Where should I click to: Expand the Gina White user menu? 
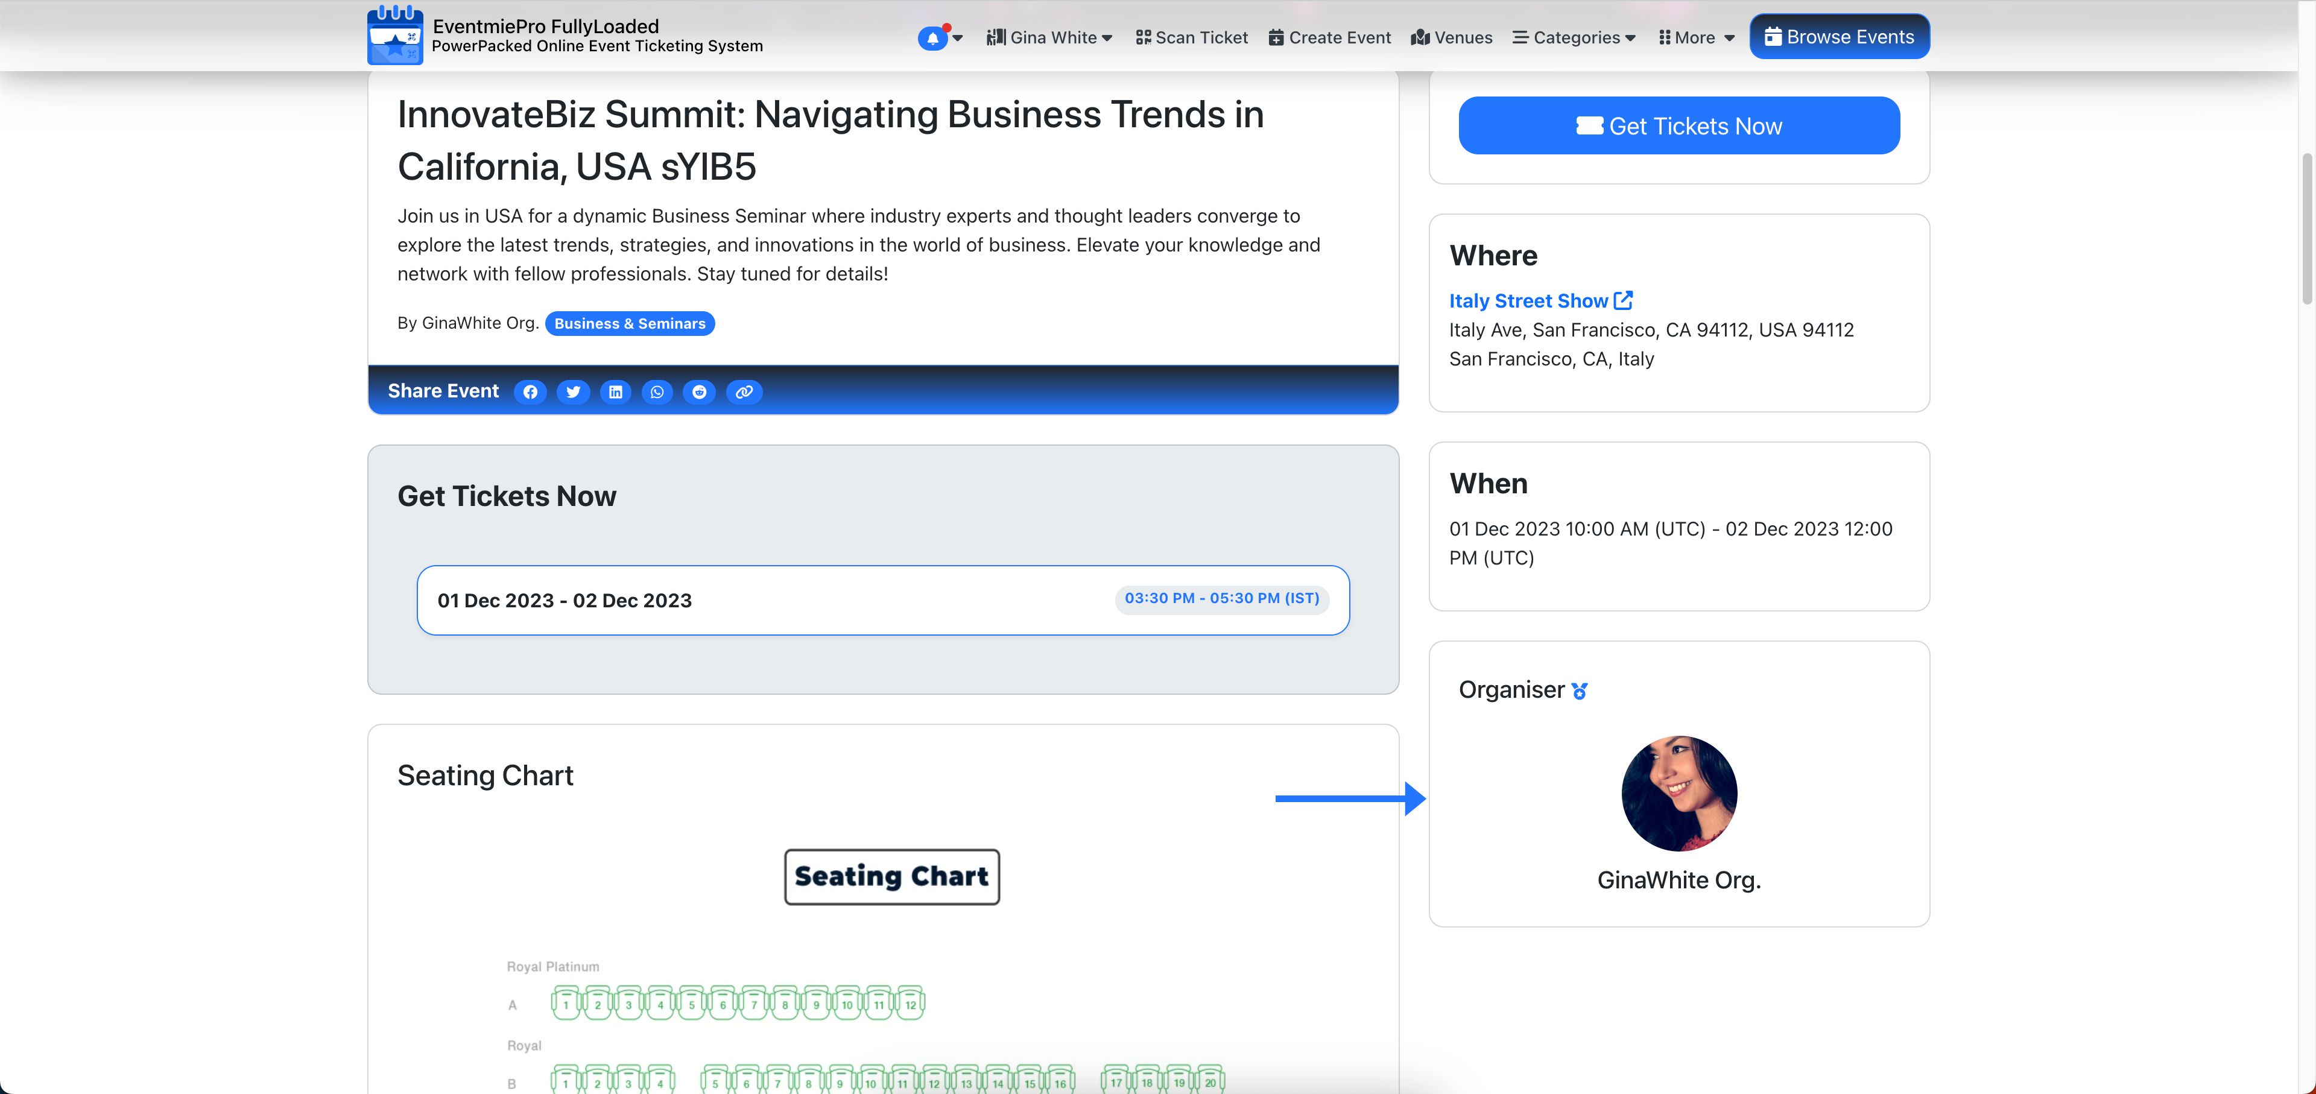(1049, 38)
